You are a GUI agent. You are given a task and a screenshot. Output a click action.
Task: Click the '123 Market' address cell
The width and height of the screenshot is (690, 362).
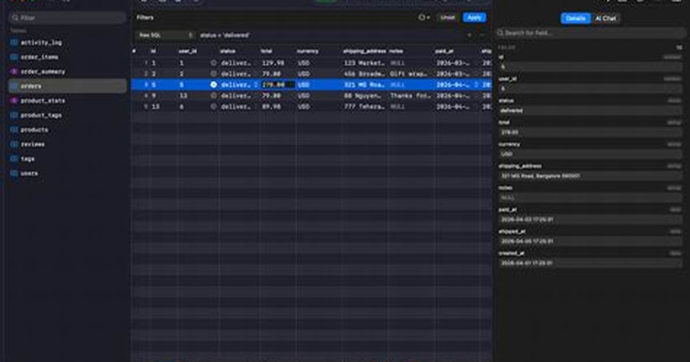click(x=365, y=63)
